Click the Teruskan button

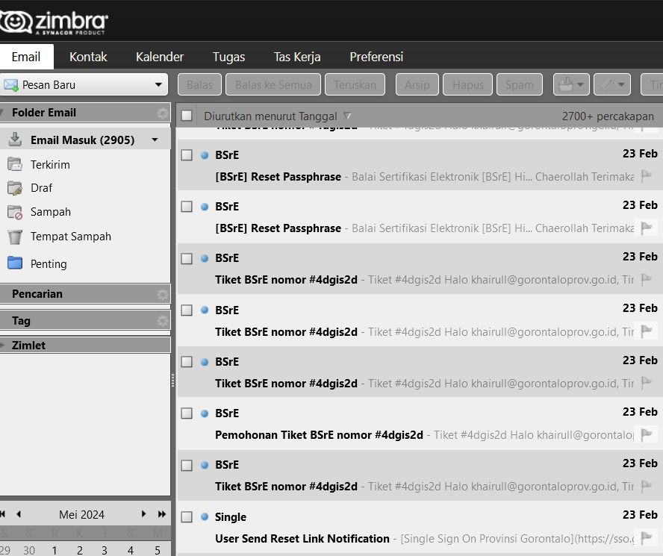[x=355, y=84]
